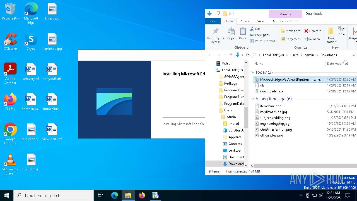
Task: Open the File tab in Explorer
Action: 213,21
